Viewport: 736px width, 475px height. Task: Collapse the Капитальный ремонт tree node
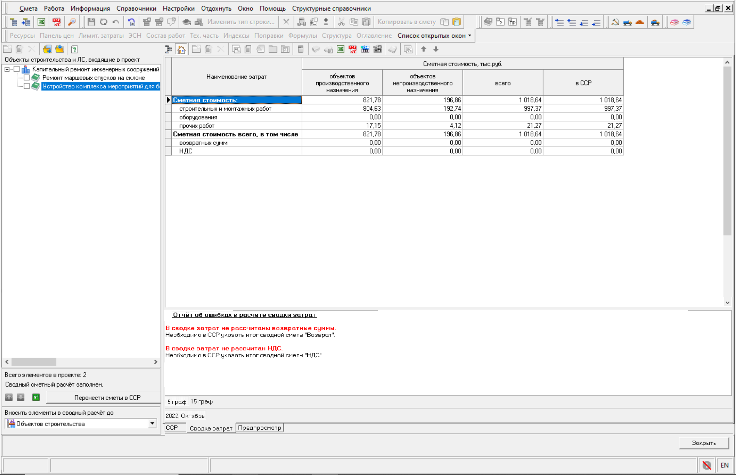7,69
